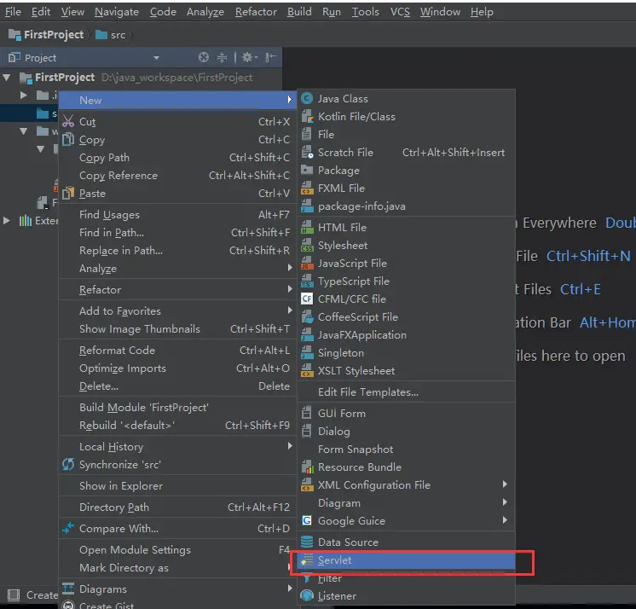The height and width of the screenshot is (609, 636).
Task: Click the File entry in New submenu
Action: [407, 134]
